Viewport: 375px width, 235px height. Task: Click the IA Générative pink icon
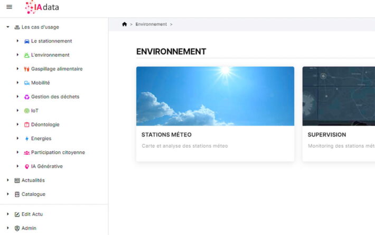coord(27,167)
